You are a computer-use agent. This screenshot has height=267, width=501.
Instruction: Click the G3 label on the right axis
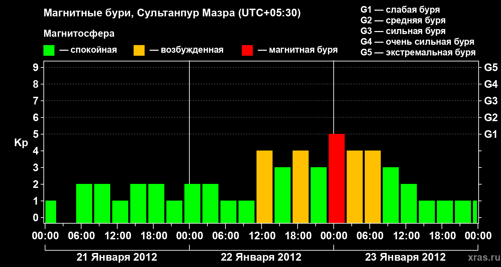[491, 101]
